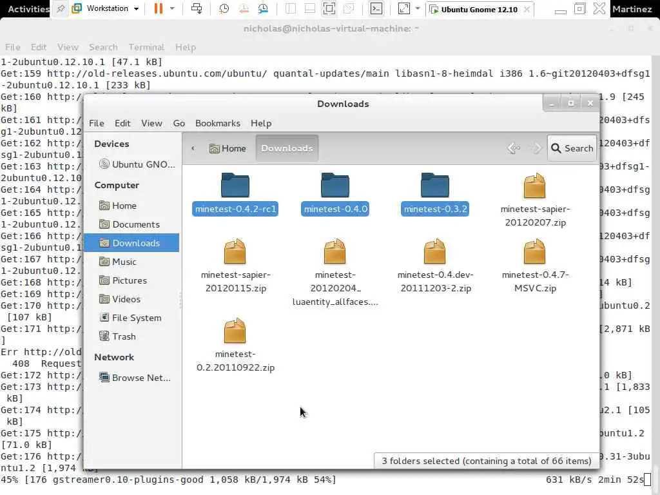Expand the stretch display options dropdown arrow
This screenshot has width=660, height=495.
click(x=418, y=8)
